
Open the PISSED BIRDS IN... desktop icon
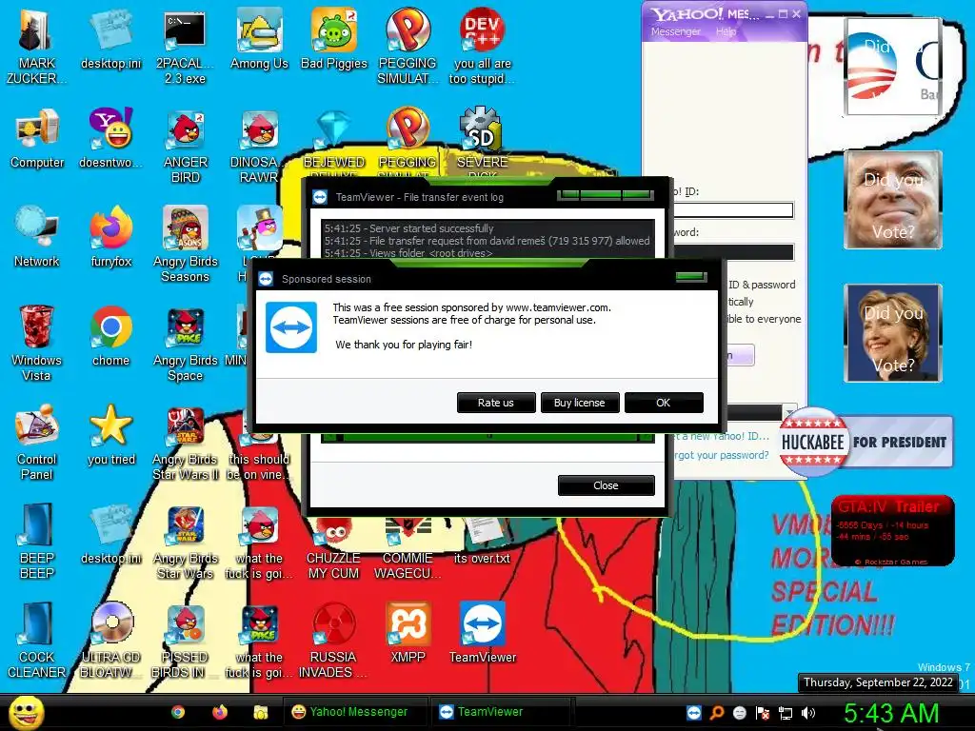(185, 641)
